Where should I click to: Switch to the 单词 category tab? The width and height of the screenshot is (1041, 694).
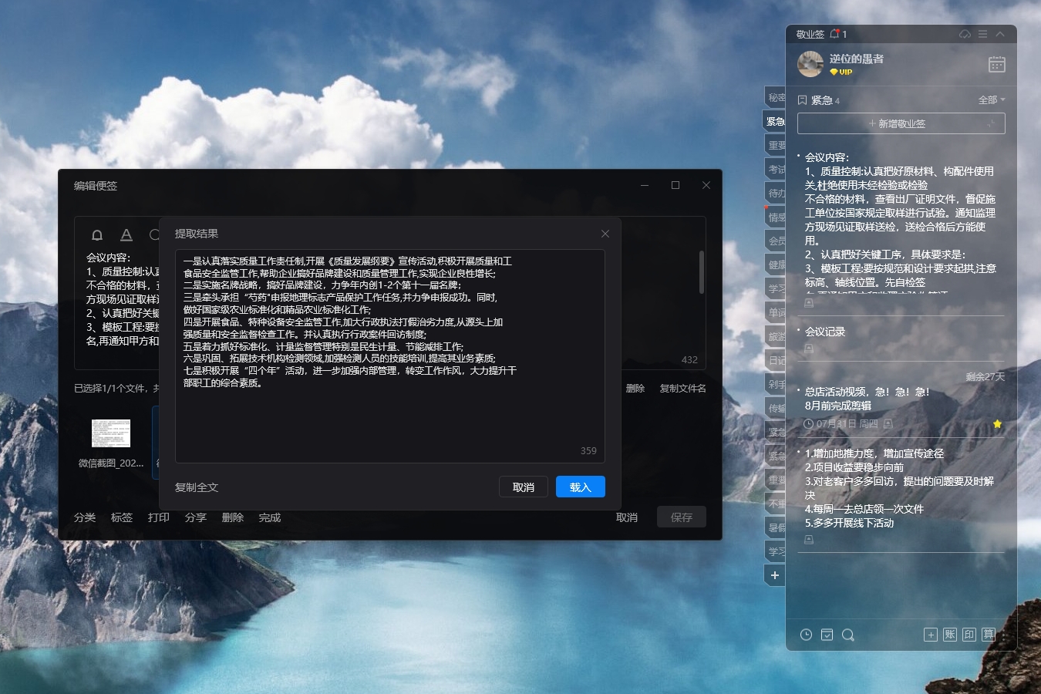coord(776,312)
